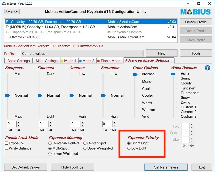Open the Misc. Settings tab

tap(47, 61)
